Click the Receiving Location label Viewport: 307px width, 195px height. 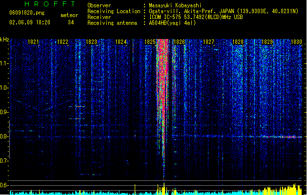pyautogui.click(x=114, y=11)
